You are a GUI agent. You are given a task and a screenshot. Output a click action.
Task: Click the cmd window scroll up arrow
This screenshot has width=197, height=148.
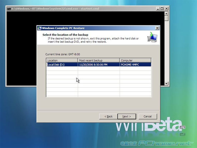pos(166,14)
